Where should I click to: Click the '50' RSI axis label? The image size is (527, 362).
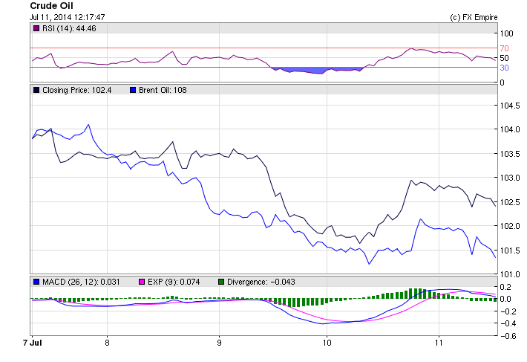click(504, 58)
